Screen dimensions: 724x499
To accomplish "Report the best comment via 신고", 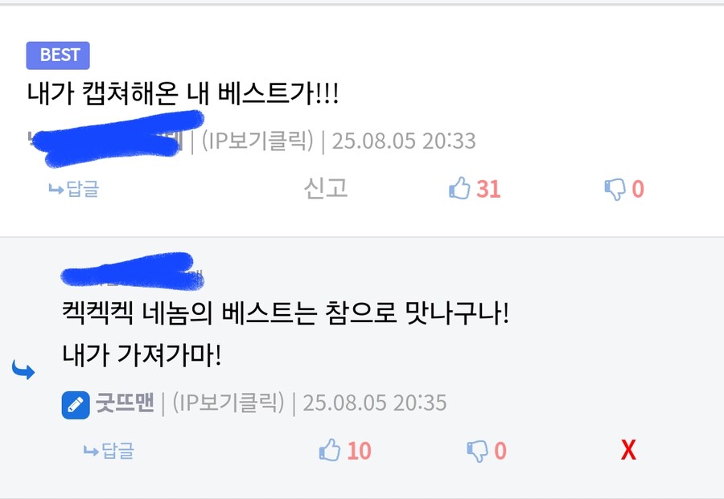I will pos(326,188).
